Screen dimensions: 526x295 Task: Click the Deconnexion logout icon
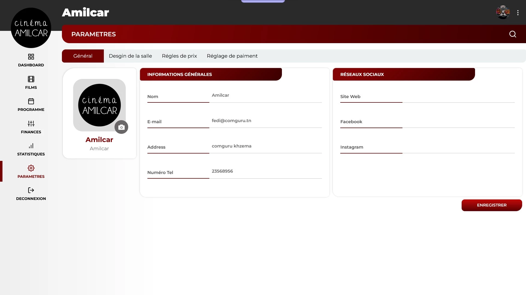tap(31, 190)
